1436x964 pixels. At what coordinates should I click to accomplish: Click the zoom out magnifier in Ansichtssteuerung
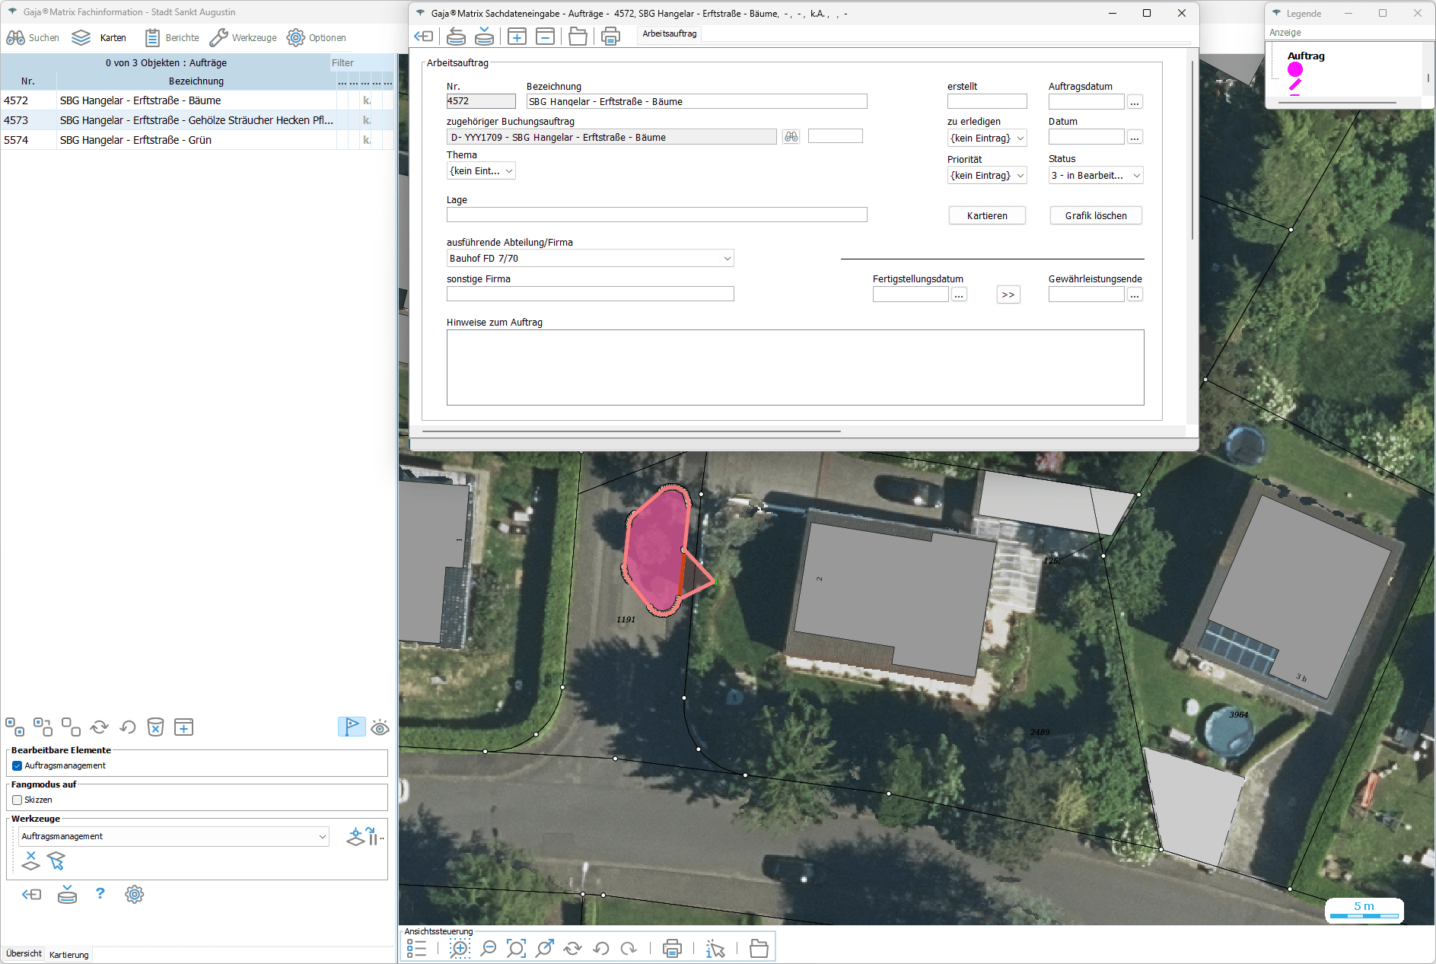click(489, 948)
